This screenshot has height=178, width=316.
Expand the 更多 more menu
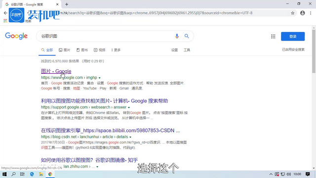point(116,50)
